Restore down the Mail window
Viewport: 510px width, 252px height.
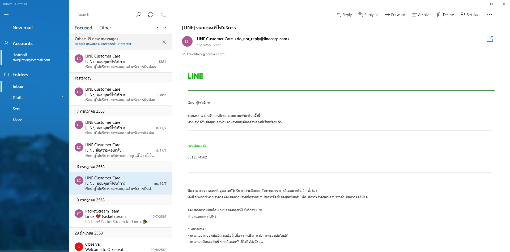coord(492,4)
